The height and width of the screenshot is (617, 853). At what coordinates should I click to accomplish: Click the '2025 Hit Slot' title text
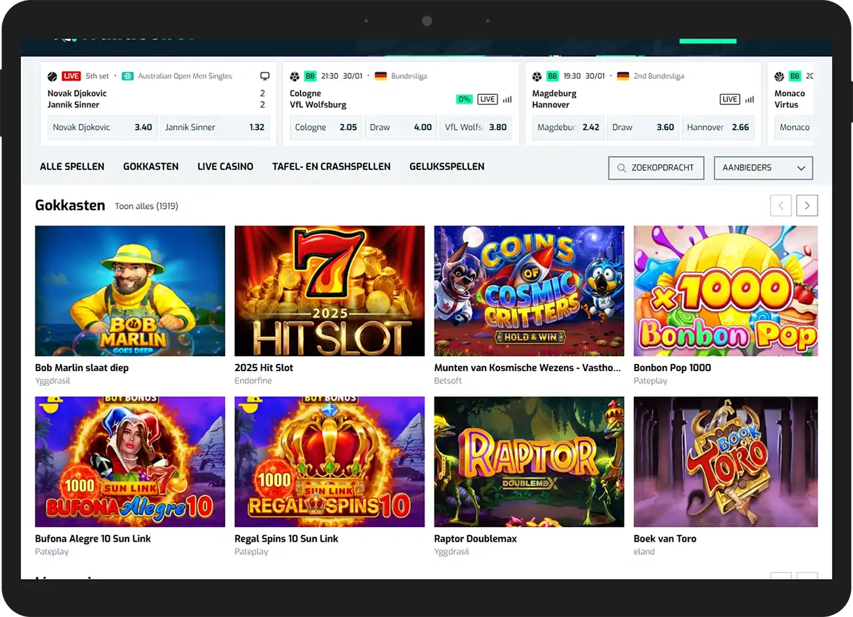pyautogui.click(x=264, y=368)
